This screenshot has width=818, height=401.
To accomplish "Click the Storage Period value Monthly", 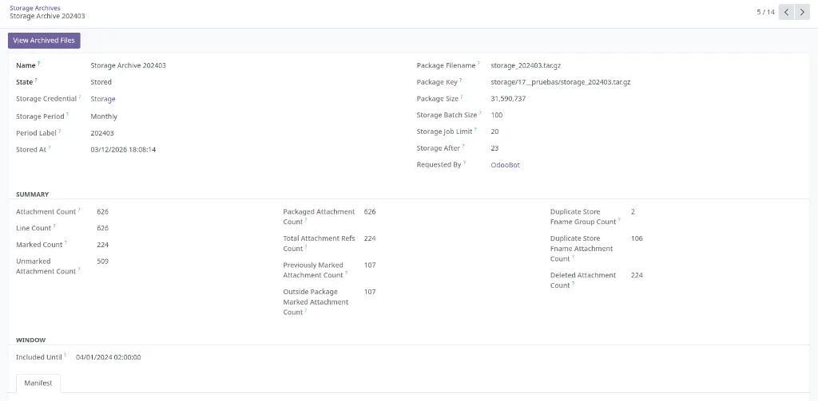I will 104,116.
